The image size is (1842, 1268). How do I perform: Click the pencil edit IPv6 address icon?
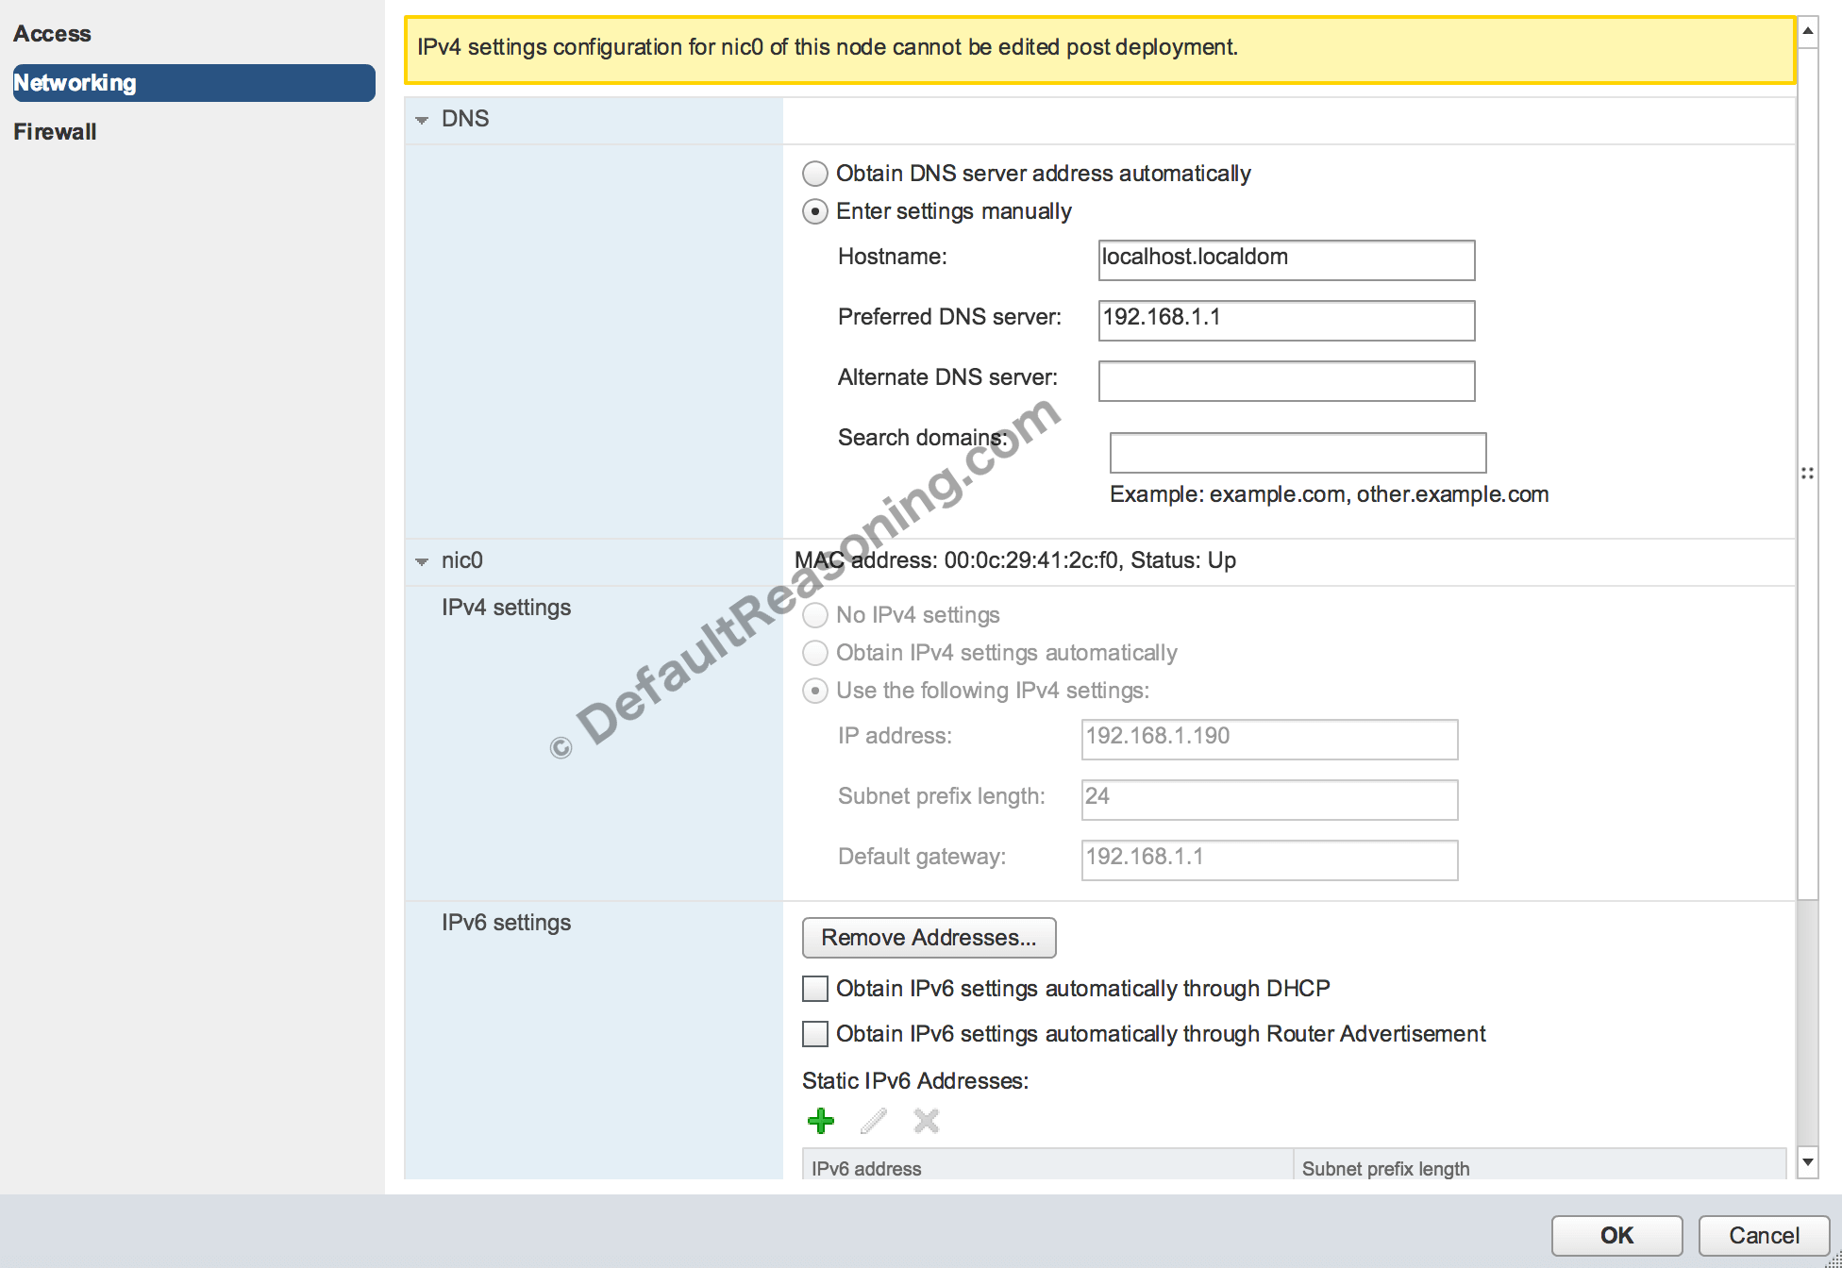coord(874,1121)
